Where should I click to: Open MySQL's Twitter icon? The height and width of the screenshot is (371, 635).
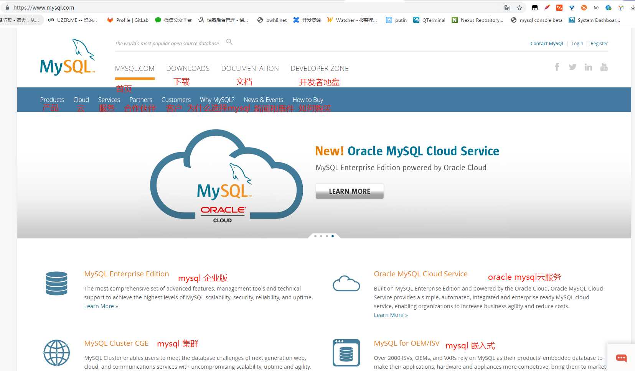572,67
